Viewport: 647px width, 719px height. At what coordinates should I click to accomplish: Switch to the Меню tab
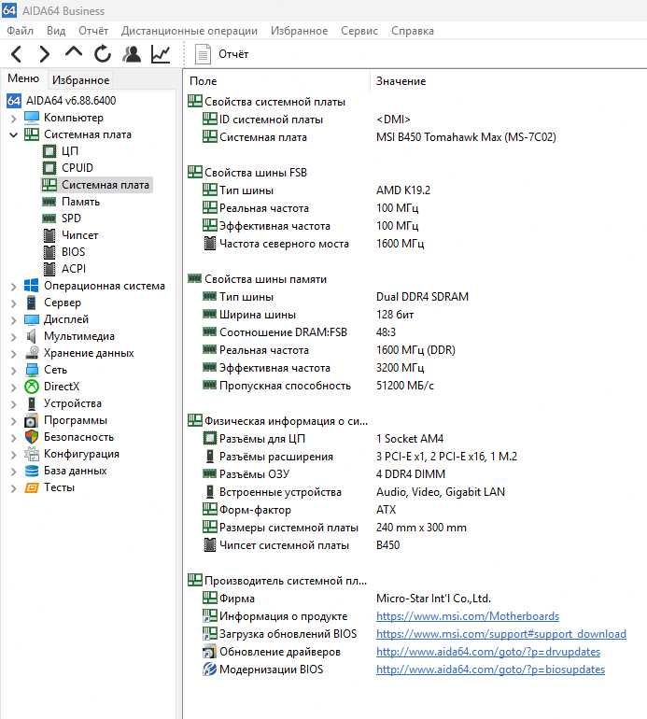[23, 78]
